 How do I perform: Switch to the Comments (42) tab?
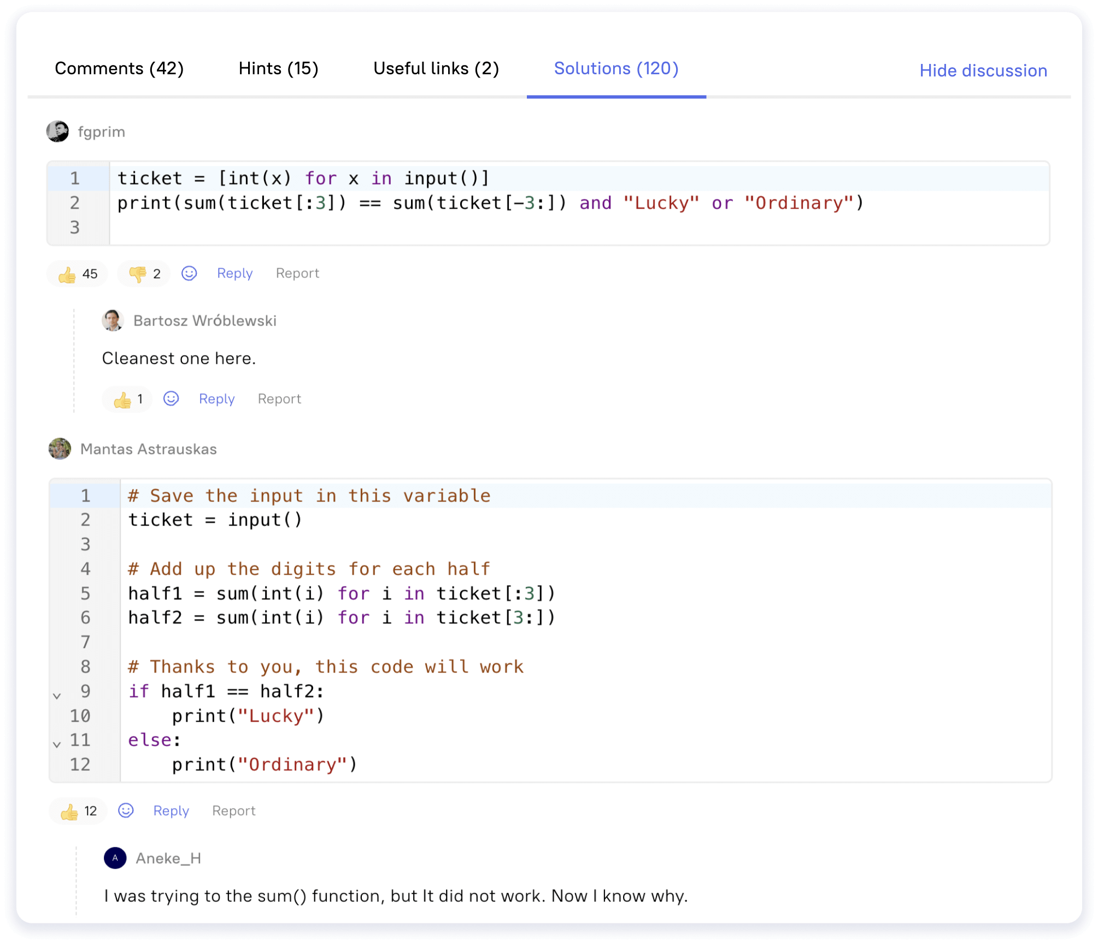coord(119,69)
